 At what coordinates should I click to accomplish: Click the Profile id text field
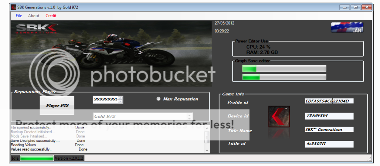(329, 101)
